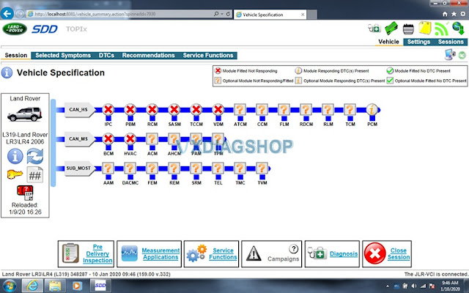
Task: Click the localhost address bar
Action: click(x=119, y=14)
